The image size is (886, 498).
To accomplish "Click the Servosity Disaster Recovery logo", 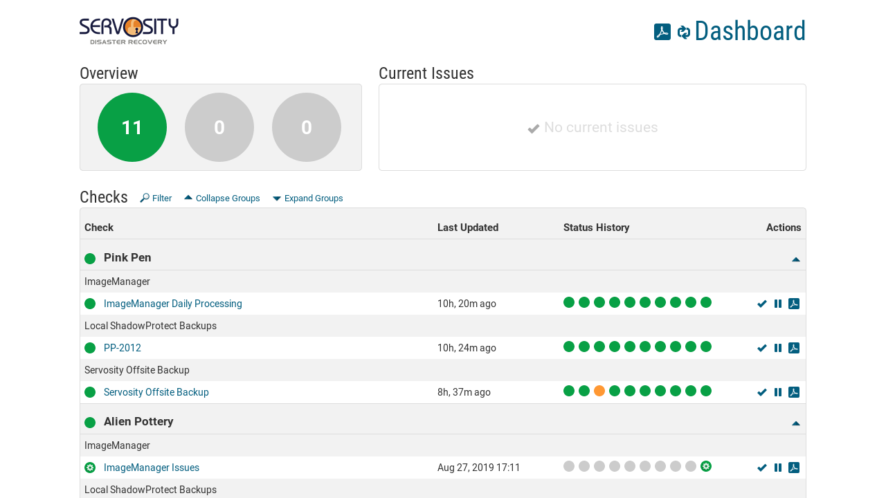I will click(129, 31).
